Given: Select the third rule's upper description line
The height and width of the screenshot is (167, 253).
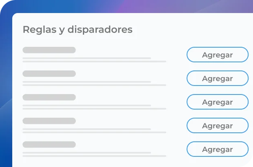Looking at the screenshot, I should (87, 105).
